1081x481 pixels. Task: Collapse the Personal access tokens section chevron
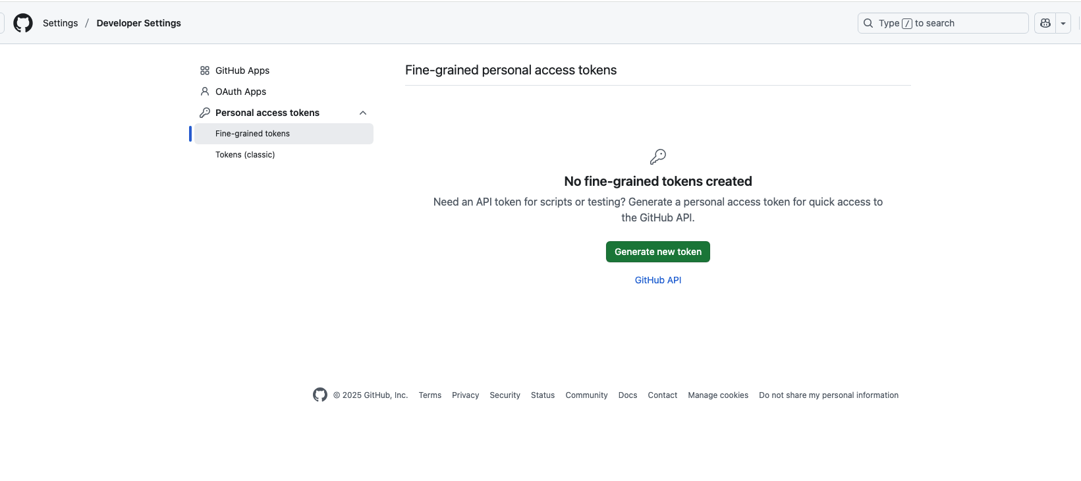click(363, 113)
